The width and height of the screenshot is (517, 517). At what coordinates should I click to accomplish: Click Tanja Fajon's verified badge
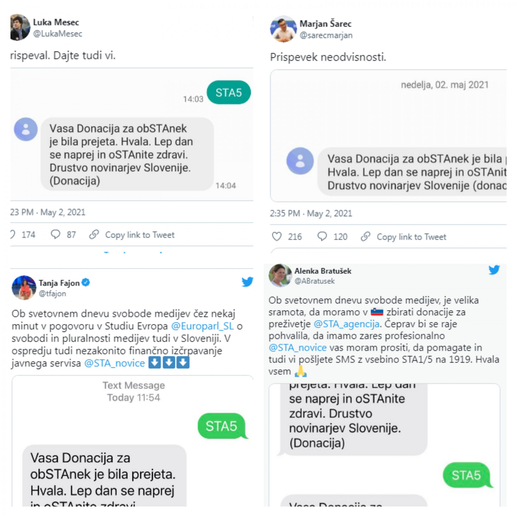pos(86,282)
